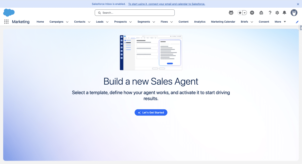This screenshot has height=164, width=302.
Task: Open the App Launcher grid icon
Action: click(x=6, y=22)
